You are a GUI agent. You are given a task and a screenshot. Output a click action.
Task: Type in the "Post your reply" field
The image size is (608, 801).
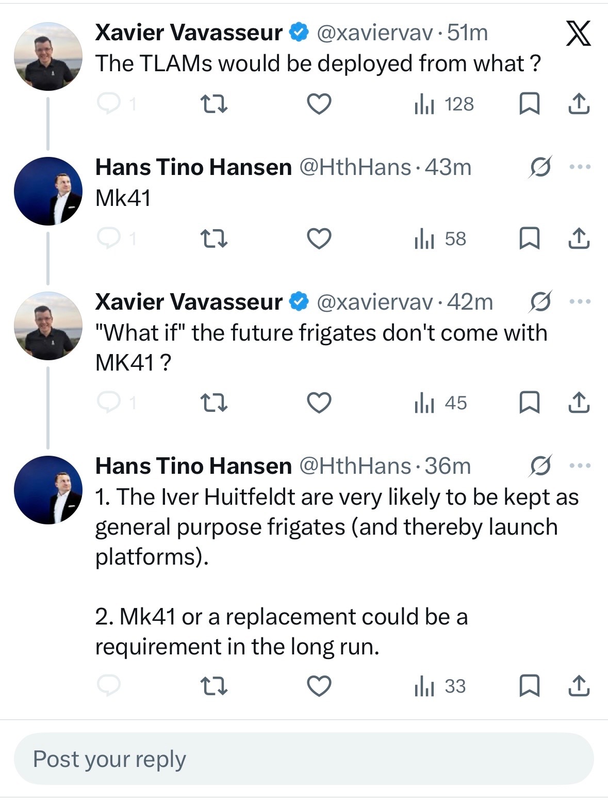click(x=304, y=759)
